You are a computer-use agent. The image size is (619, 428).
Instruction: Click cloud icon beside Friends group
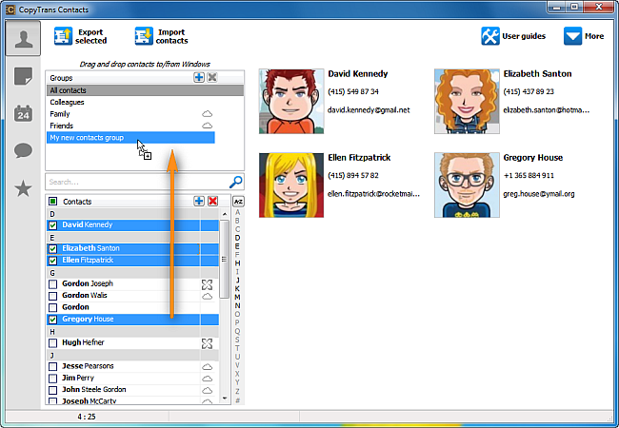point(208,126)
